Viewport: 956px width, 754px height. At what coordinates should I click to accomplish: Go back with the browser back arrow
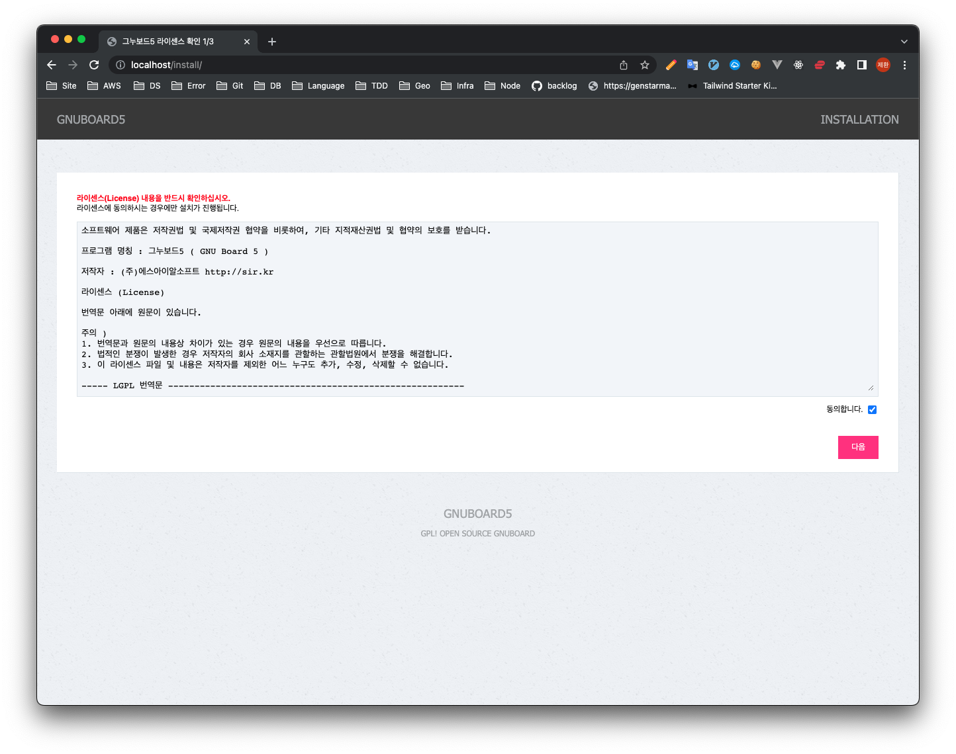coord(52,65)
